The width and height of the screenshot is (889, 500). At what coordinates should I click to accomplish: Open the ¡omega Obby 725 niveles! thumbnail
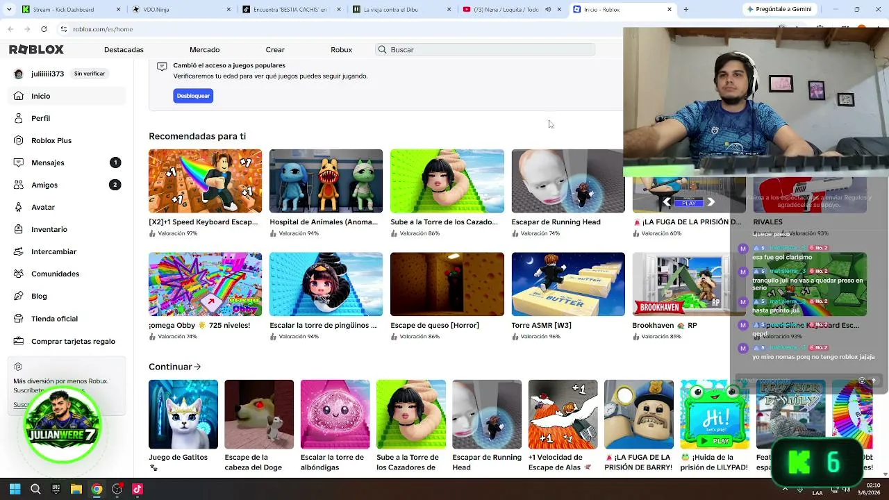[x=205, y=284]
